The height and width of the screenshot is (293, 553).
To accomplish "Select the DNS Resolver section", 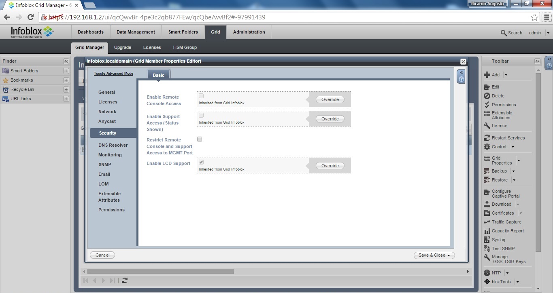I will point(113,145).
